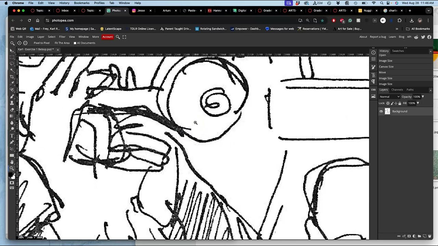Switch to the Swatches tab
The width and height of the screenshot is (438, 246).
pos(398,51)
